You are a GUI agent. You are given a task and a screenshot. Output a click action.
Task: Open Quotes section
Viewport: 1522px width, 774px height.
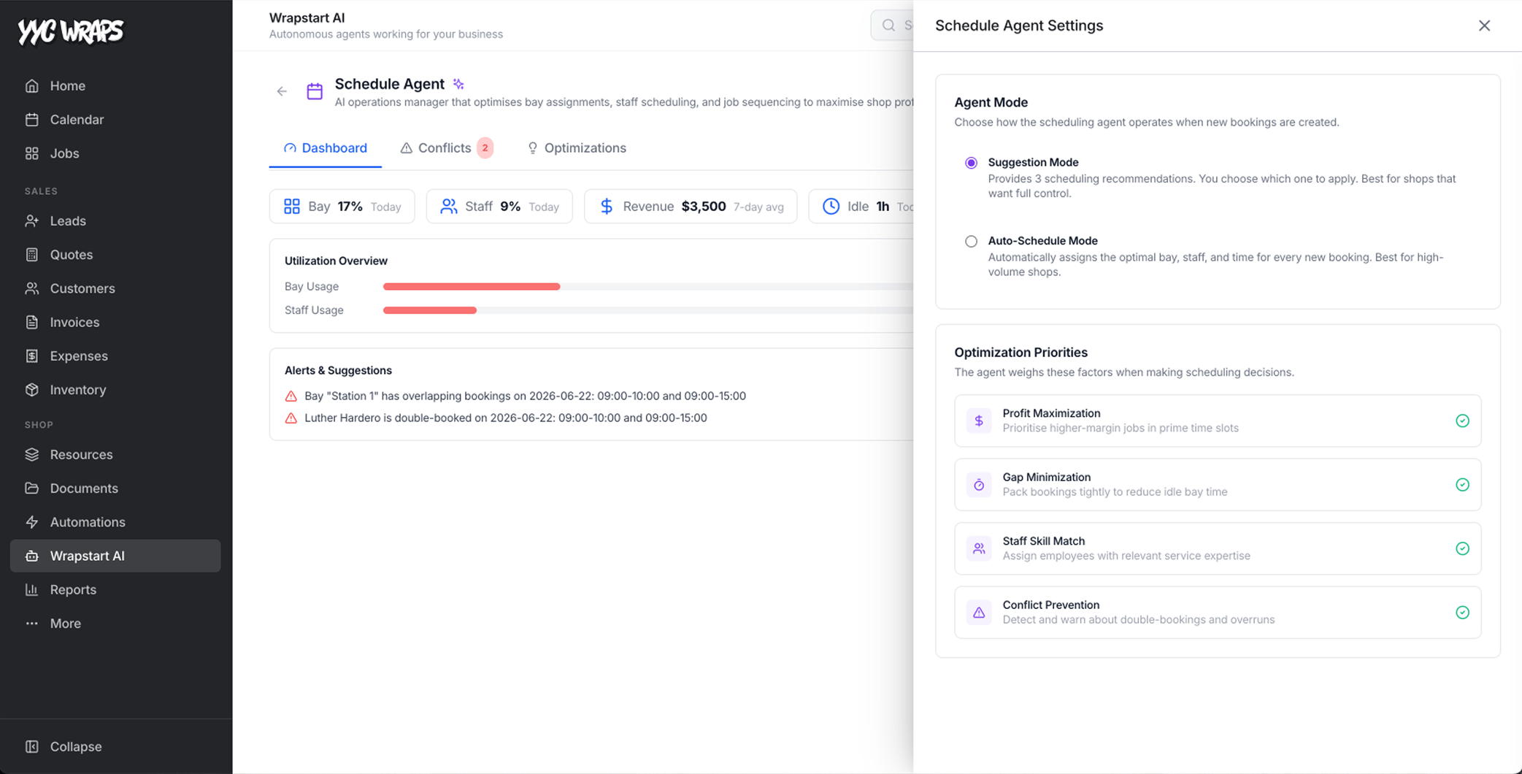coord(115,254)
